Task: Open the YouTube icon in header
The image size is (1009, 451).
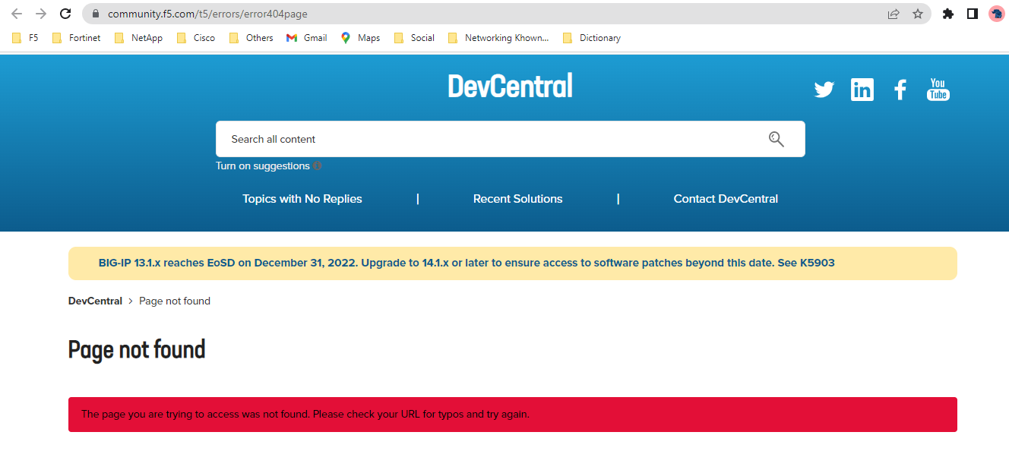Action: point(938,90)
